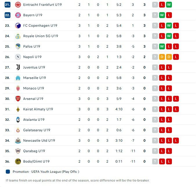Click rank 21 position badge

click(8, 5)
